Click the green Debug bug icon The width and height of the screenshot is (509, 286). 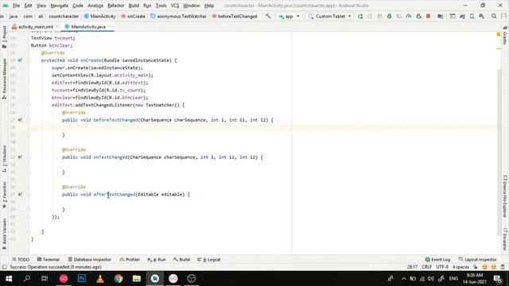[389, 16]
